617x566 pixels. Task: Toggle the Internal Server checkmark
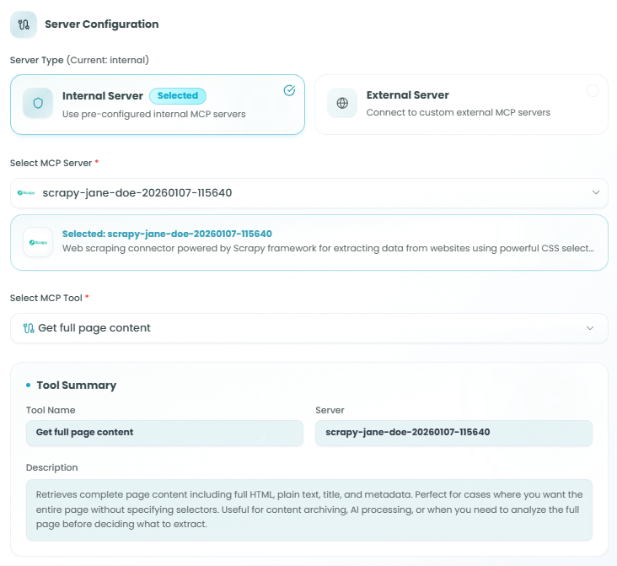[x=289, y=90]
